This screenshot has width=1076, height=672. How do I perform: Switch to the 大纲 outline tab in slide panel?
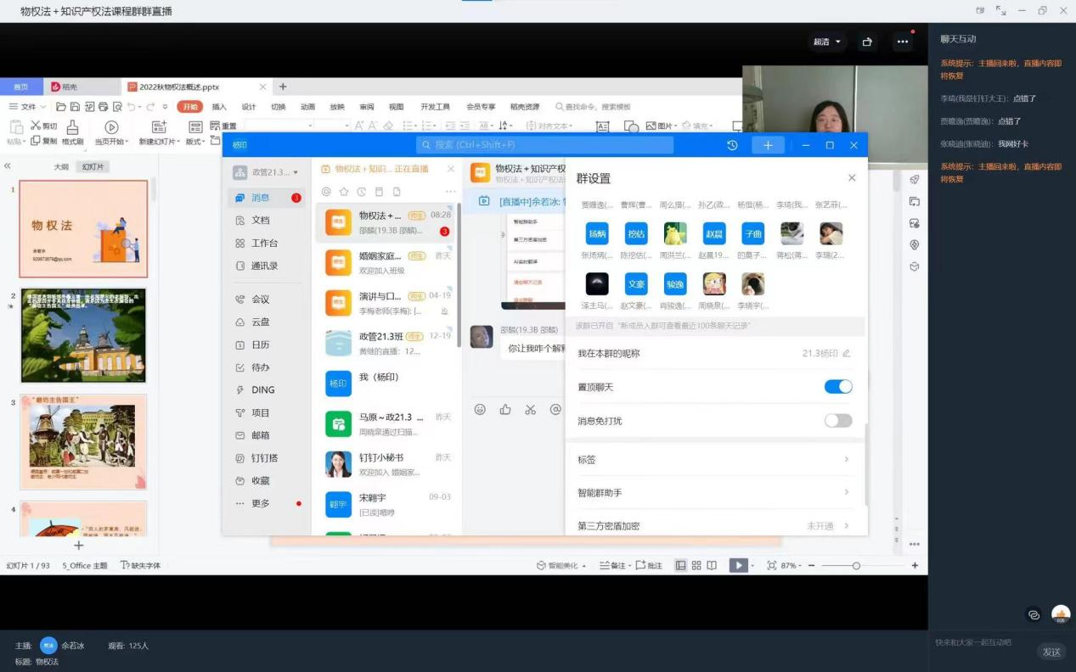61,167
